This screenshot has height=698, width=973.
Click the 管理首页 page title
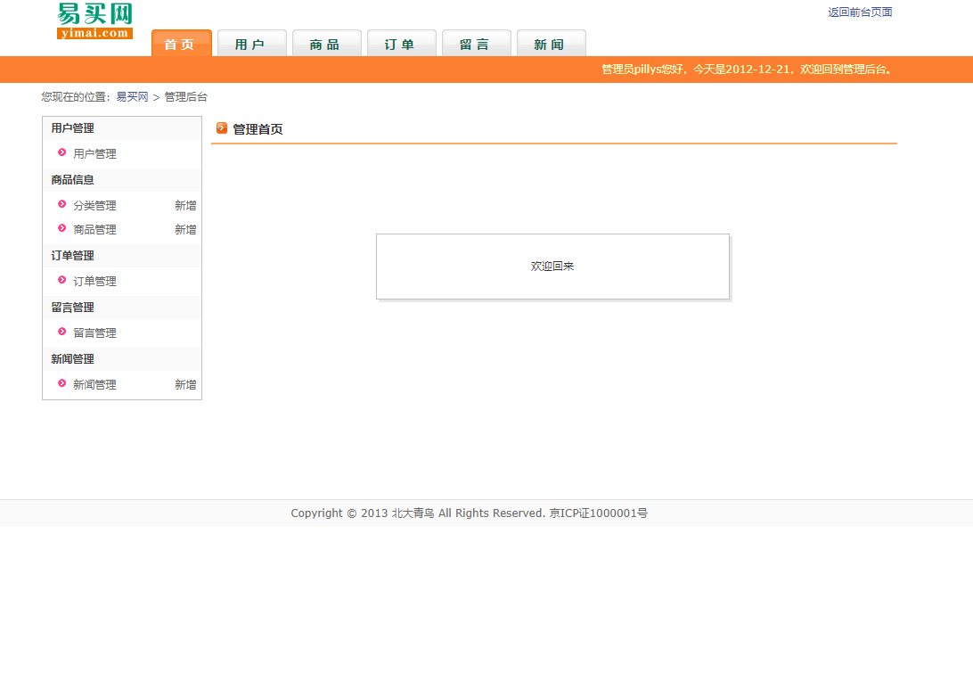[258, 129]
